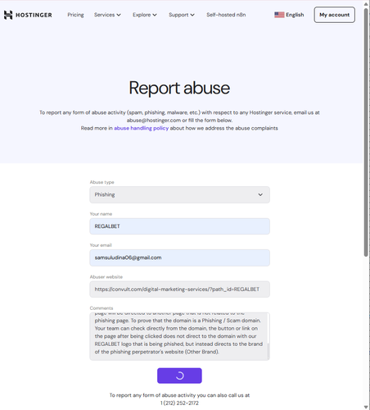Click the US flag language icon
Viewport: 370px width, 410px height.
pyautogui.click(x=279, y=15)
